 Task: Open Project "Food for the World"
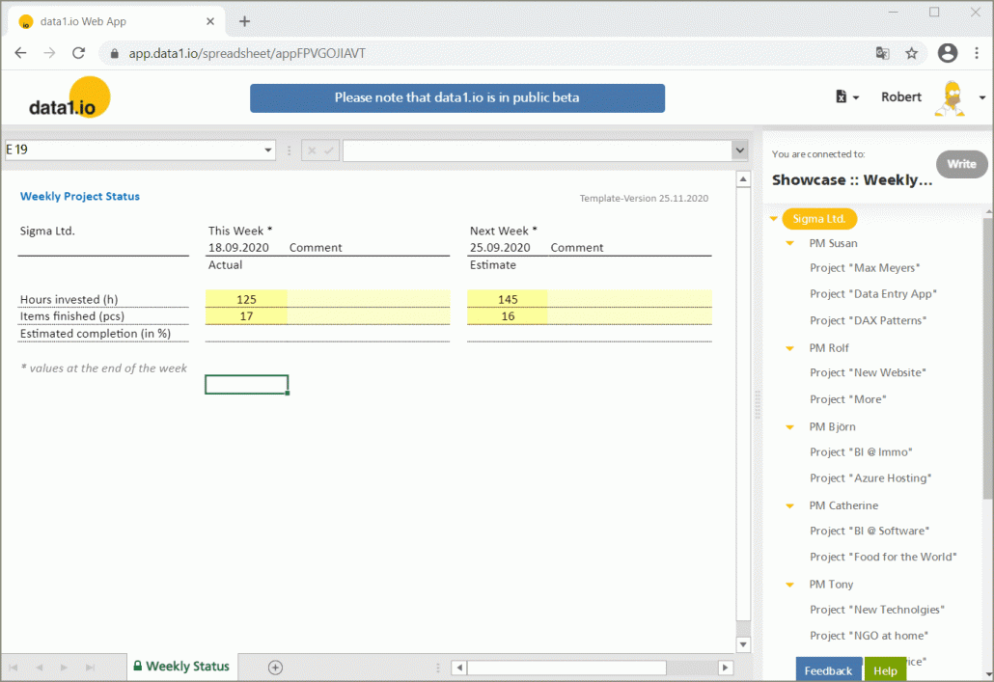883,557
